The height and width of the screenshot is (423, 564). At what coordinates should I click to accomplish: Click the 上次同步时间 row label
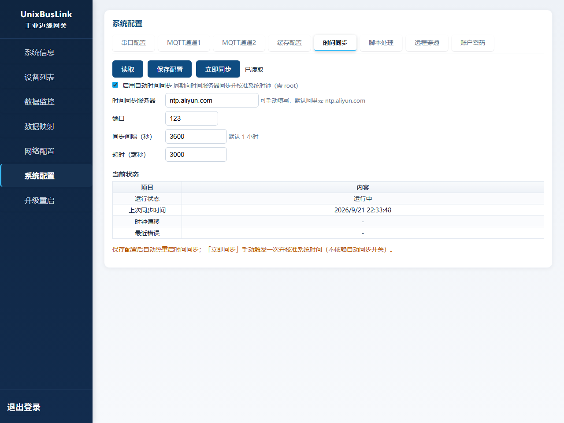[147, 210]
